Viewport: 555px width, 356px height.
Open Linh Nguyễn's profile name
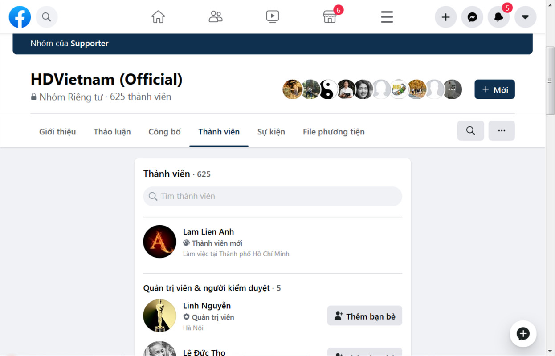[207, 306]
